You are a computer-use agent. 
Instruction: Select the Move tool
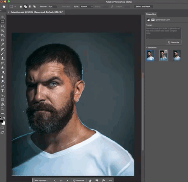(x=2, y=17)
